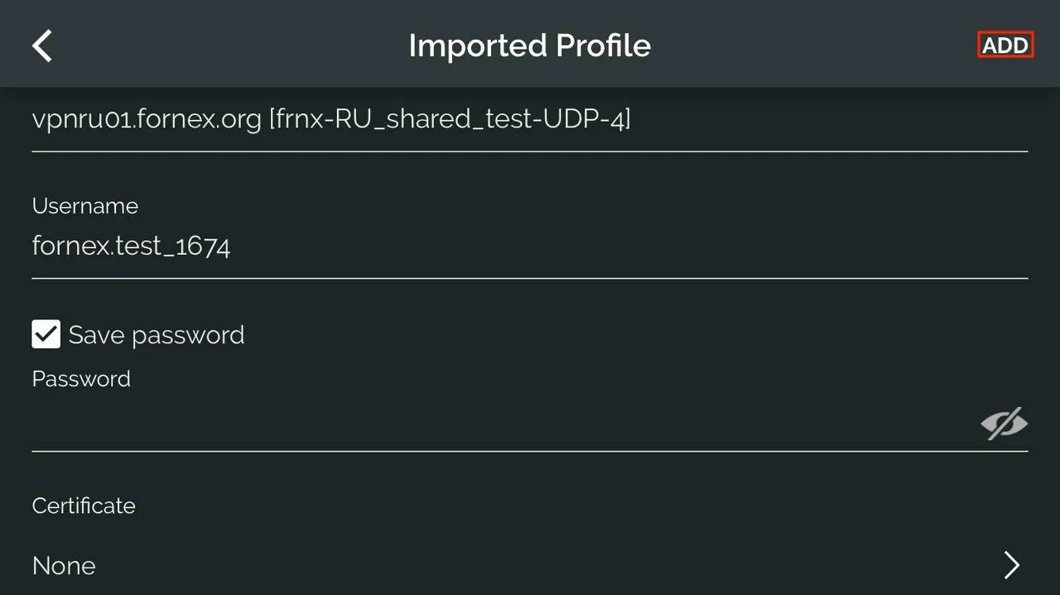
Task: Select the None certificate value
Action: pos(64,566)
